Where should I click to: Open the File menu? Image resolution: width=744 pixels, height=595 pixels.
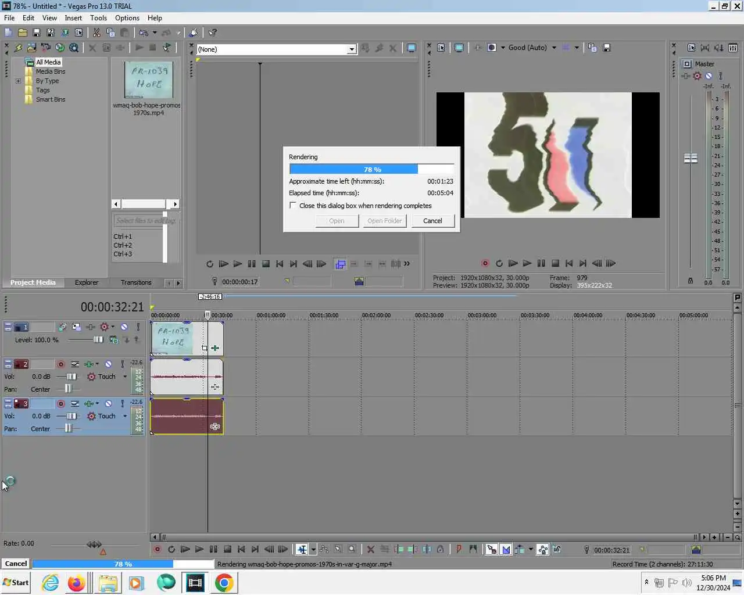click(9, 18)
